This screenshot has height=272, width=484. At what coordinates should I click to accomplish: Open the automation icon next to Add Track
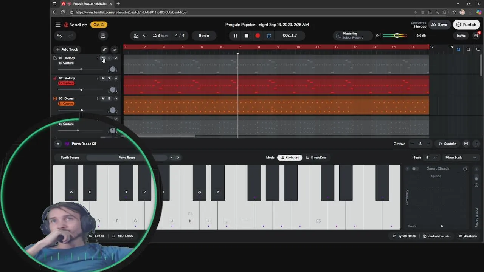(105, 49)
